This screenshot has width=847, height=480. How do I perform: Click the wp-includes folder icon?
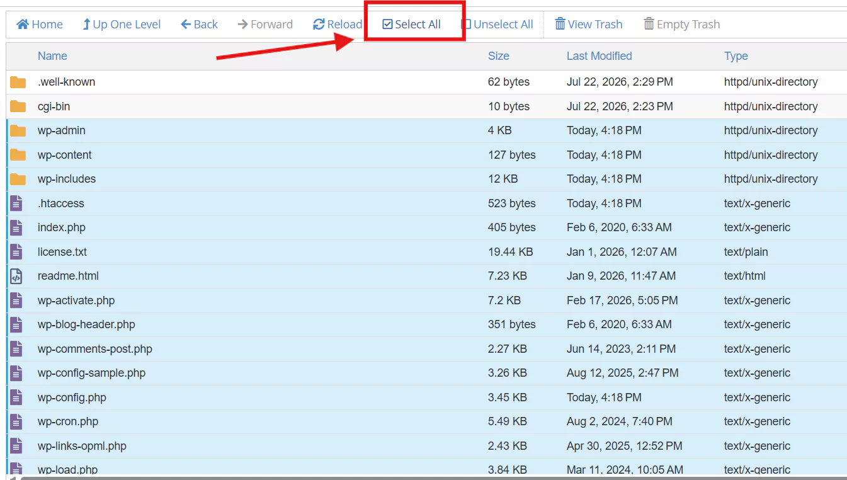pyautogui.click(x=18, y=179)
